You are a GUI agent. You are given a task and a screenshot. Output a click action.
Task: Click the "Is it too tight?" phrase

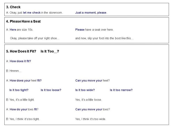click(19, 90)
